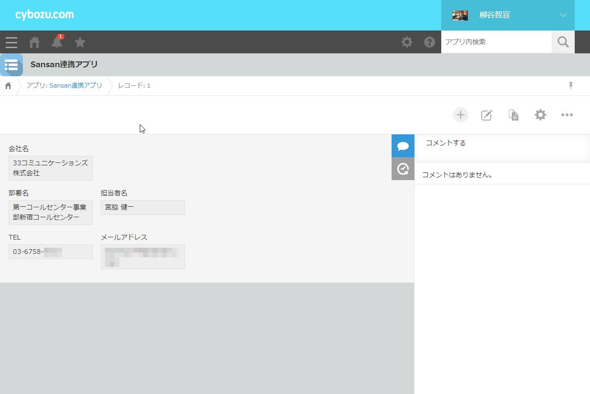
Task: Expand the 柳谷智宣 user dropdown
Action: (x=563, y=15)
